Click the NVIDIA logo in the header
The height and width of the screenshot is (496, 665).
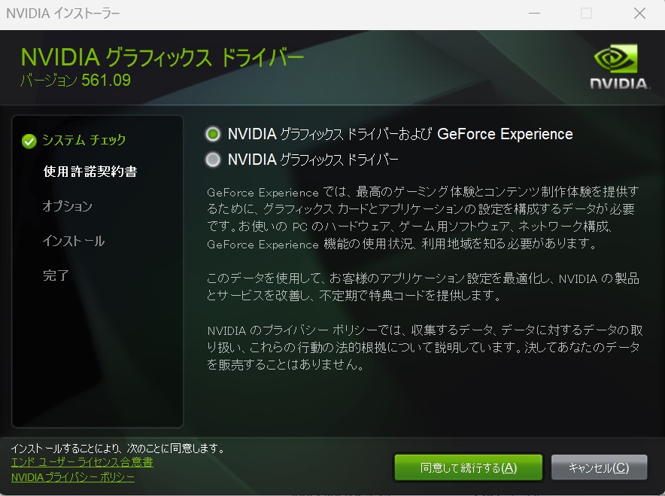click(616, 66)
